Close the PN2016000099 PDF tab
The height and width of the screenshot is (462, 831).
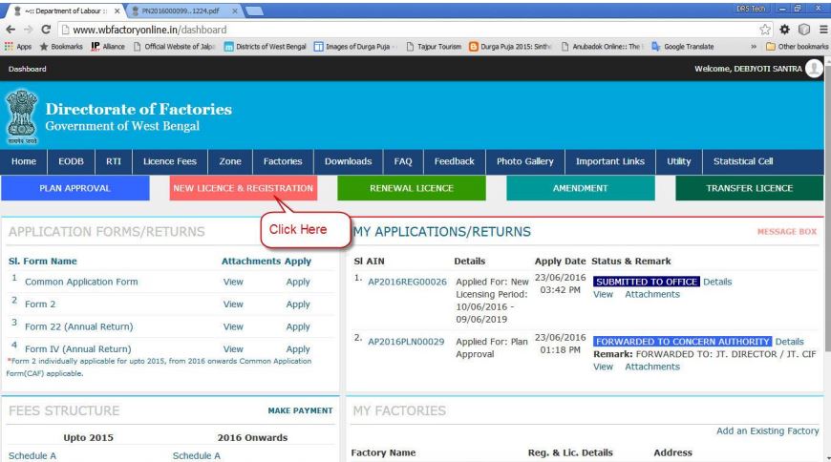[x=235, y=10]
